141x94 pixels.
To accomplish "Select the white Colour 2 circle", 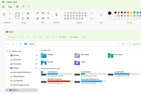I will [110, 18].
